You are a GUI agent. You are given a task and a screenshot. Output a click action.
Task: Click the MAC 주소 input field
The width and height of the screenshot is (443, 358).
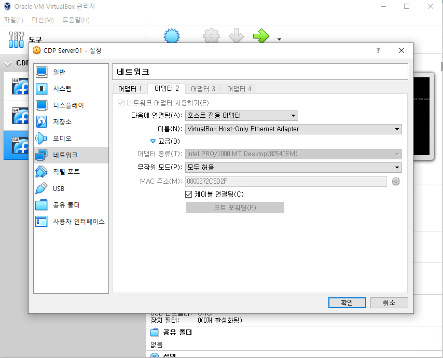coord(286,182)
